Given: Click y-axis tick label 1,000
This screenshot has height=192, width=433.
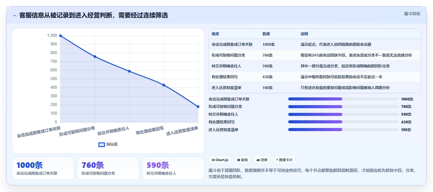Looking at the screenshot, I should point(52,36).
